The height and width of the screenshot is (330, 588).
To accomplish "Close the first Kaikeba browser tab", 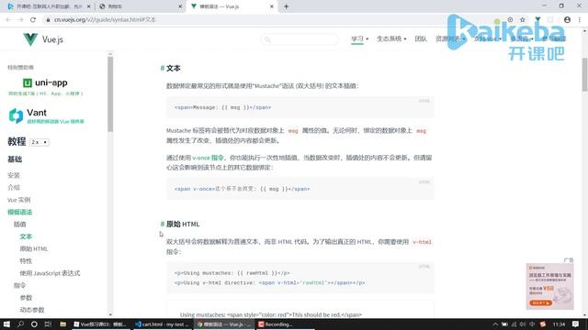I will pos(88,6).
